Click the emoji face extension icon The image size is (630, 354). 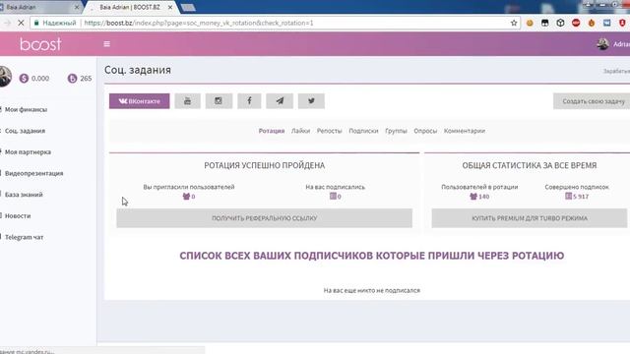click(x=530, y=23)
